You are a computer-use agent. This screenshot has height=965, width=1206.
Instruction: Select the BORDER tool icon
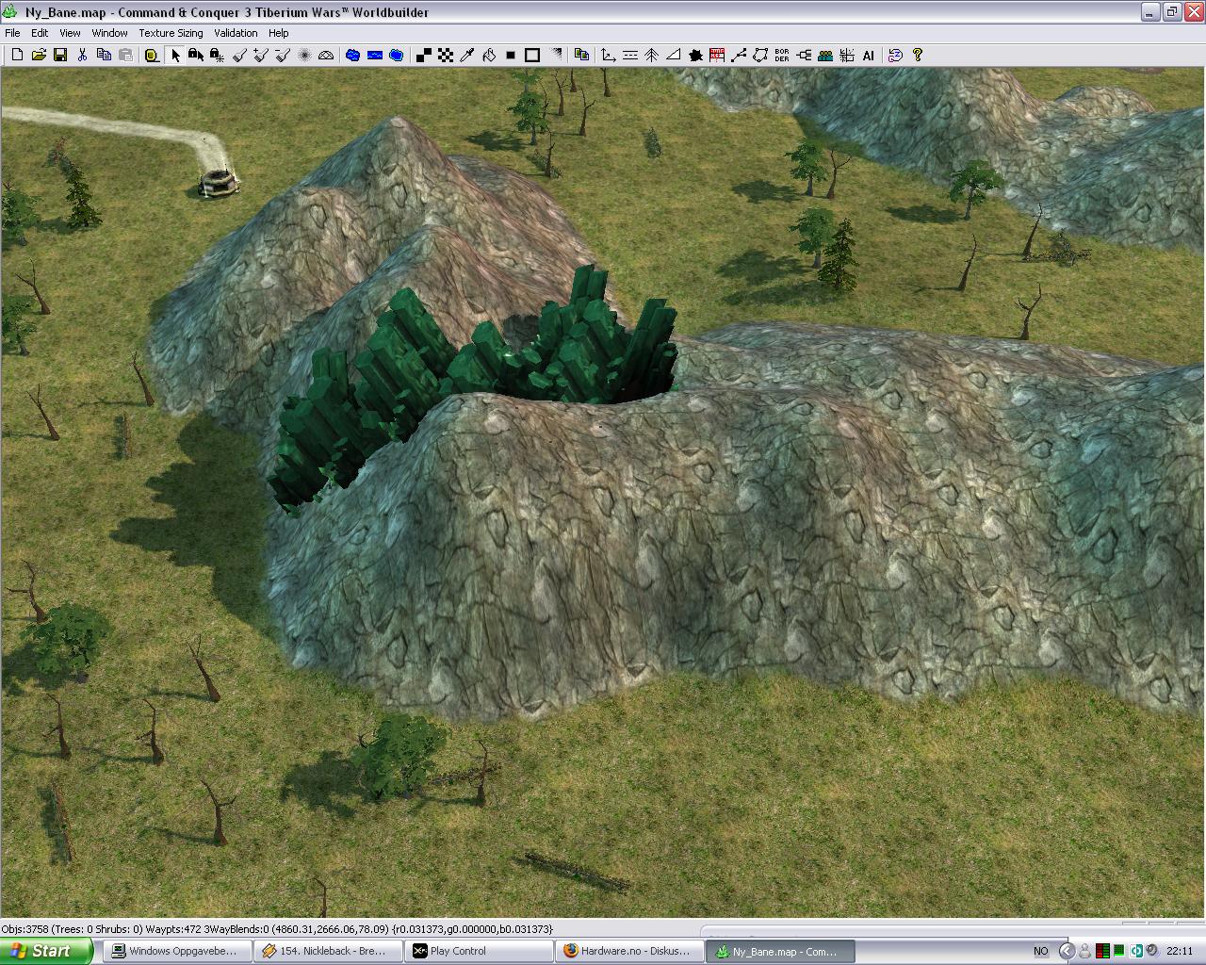point(782,55)
